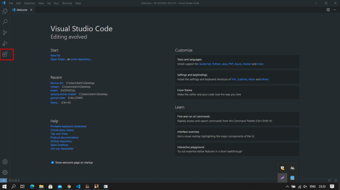Open the purple feather tray icon
Viewport: 340px width, 190px height.
pos(282,178)
